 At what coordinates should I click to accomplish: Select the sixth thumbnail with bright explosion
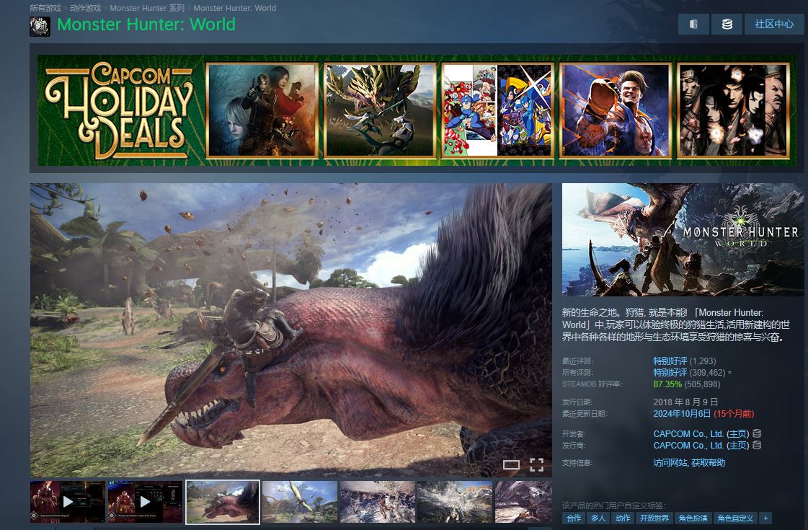(455, 502)
